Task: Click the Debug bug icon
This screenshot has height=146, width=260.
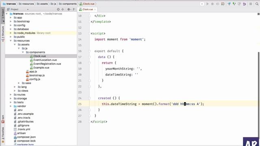Action: pyautogui.click(x=212, y=4)
